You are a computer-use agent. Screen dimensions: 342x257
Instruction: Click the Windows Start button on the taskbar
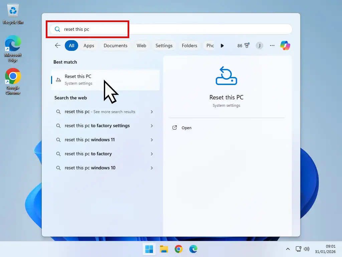pos(149,249)
